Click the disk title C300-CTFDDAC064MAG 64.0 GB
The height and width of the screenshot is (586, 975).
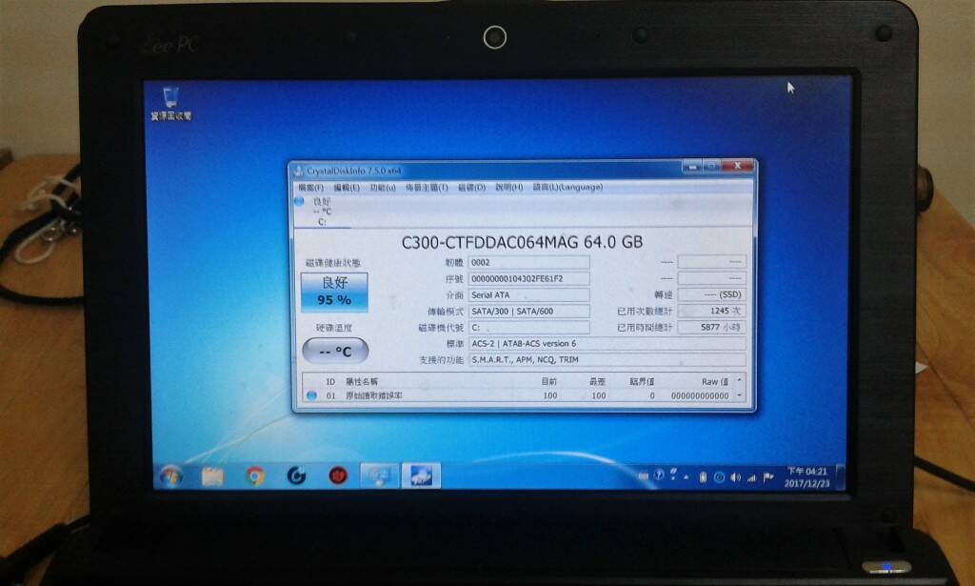click(522, 242)
